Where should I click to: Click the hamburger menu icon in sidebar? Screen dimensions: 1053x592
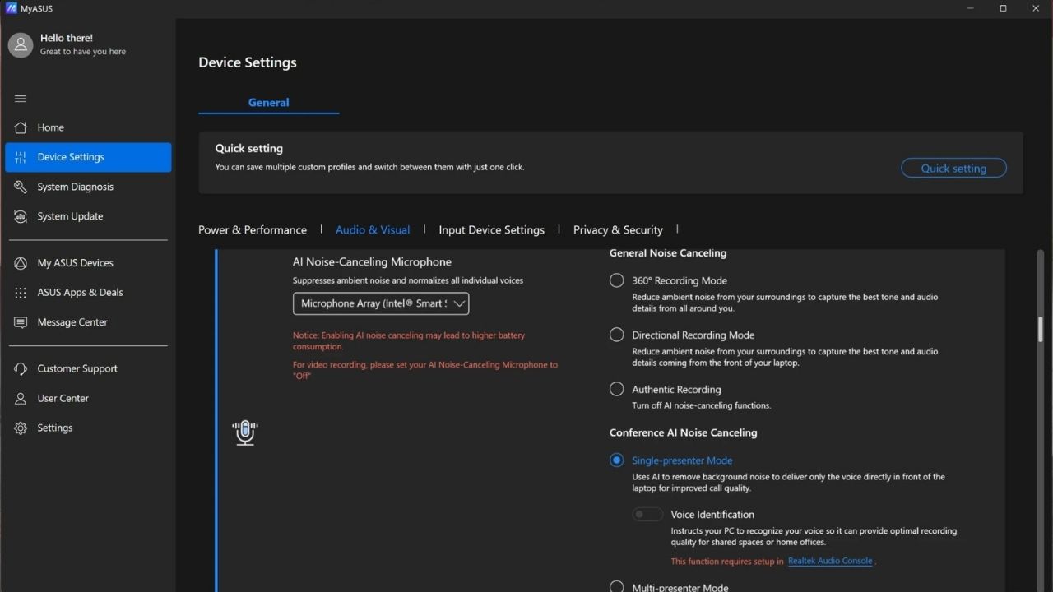point(21,99)
